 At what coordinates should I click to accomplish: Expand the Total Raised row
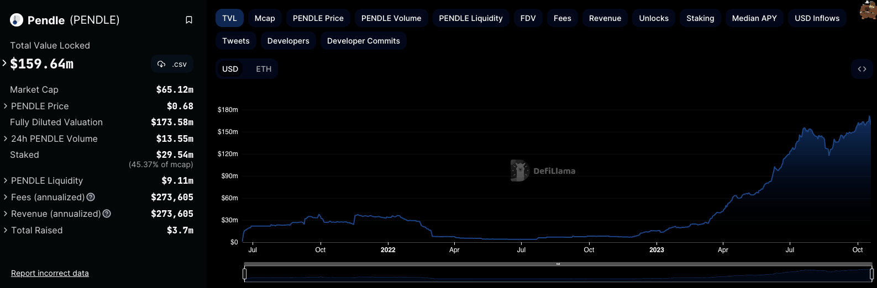(x=6, y=230)
